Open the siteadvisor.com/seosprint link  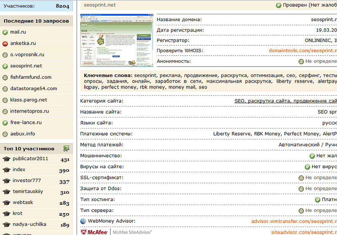[304, 232]
